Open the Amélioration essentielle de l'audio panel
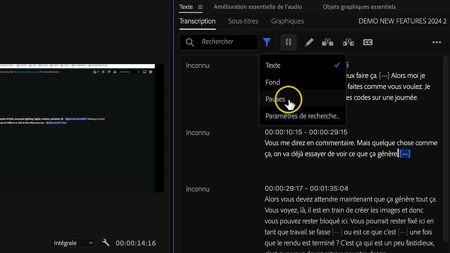 258,7
